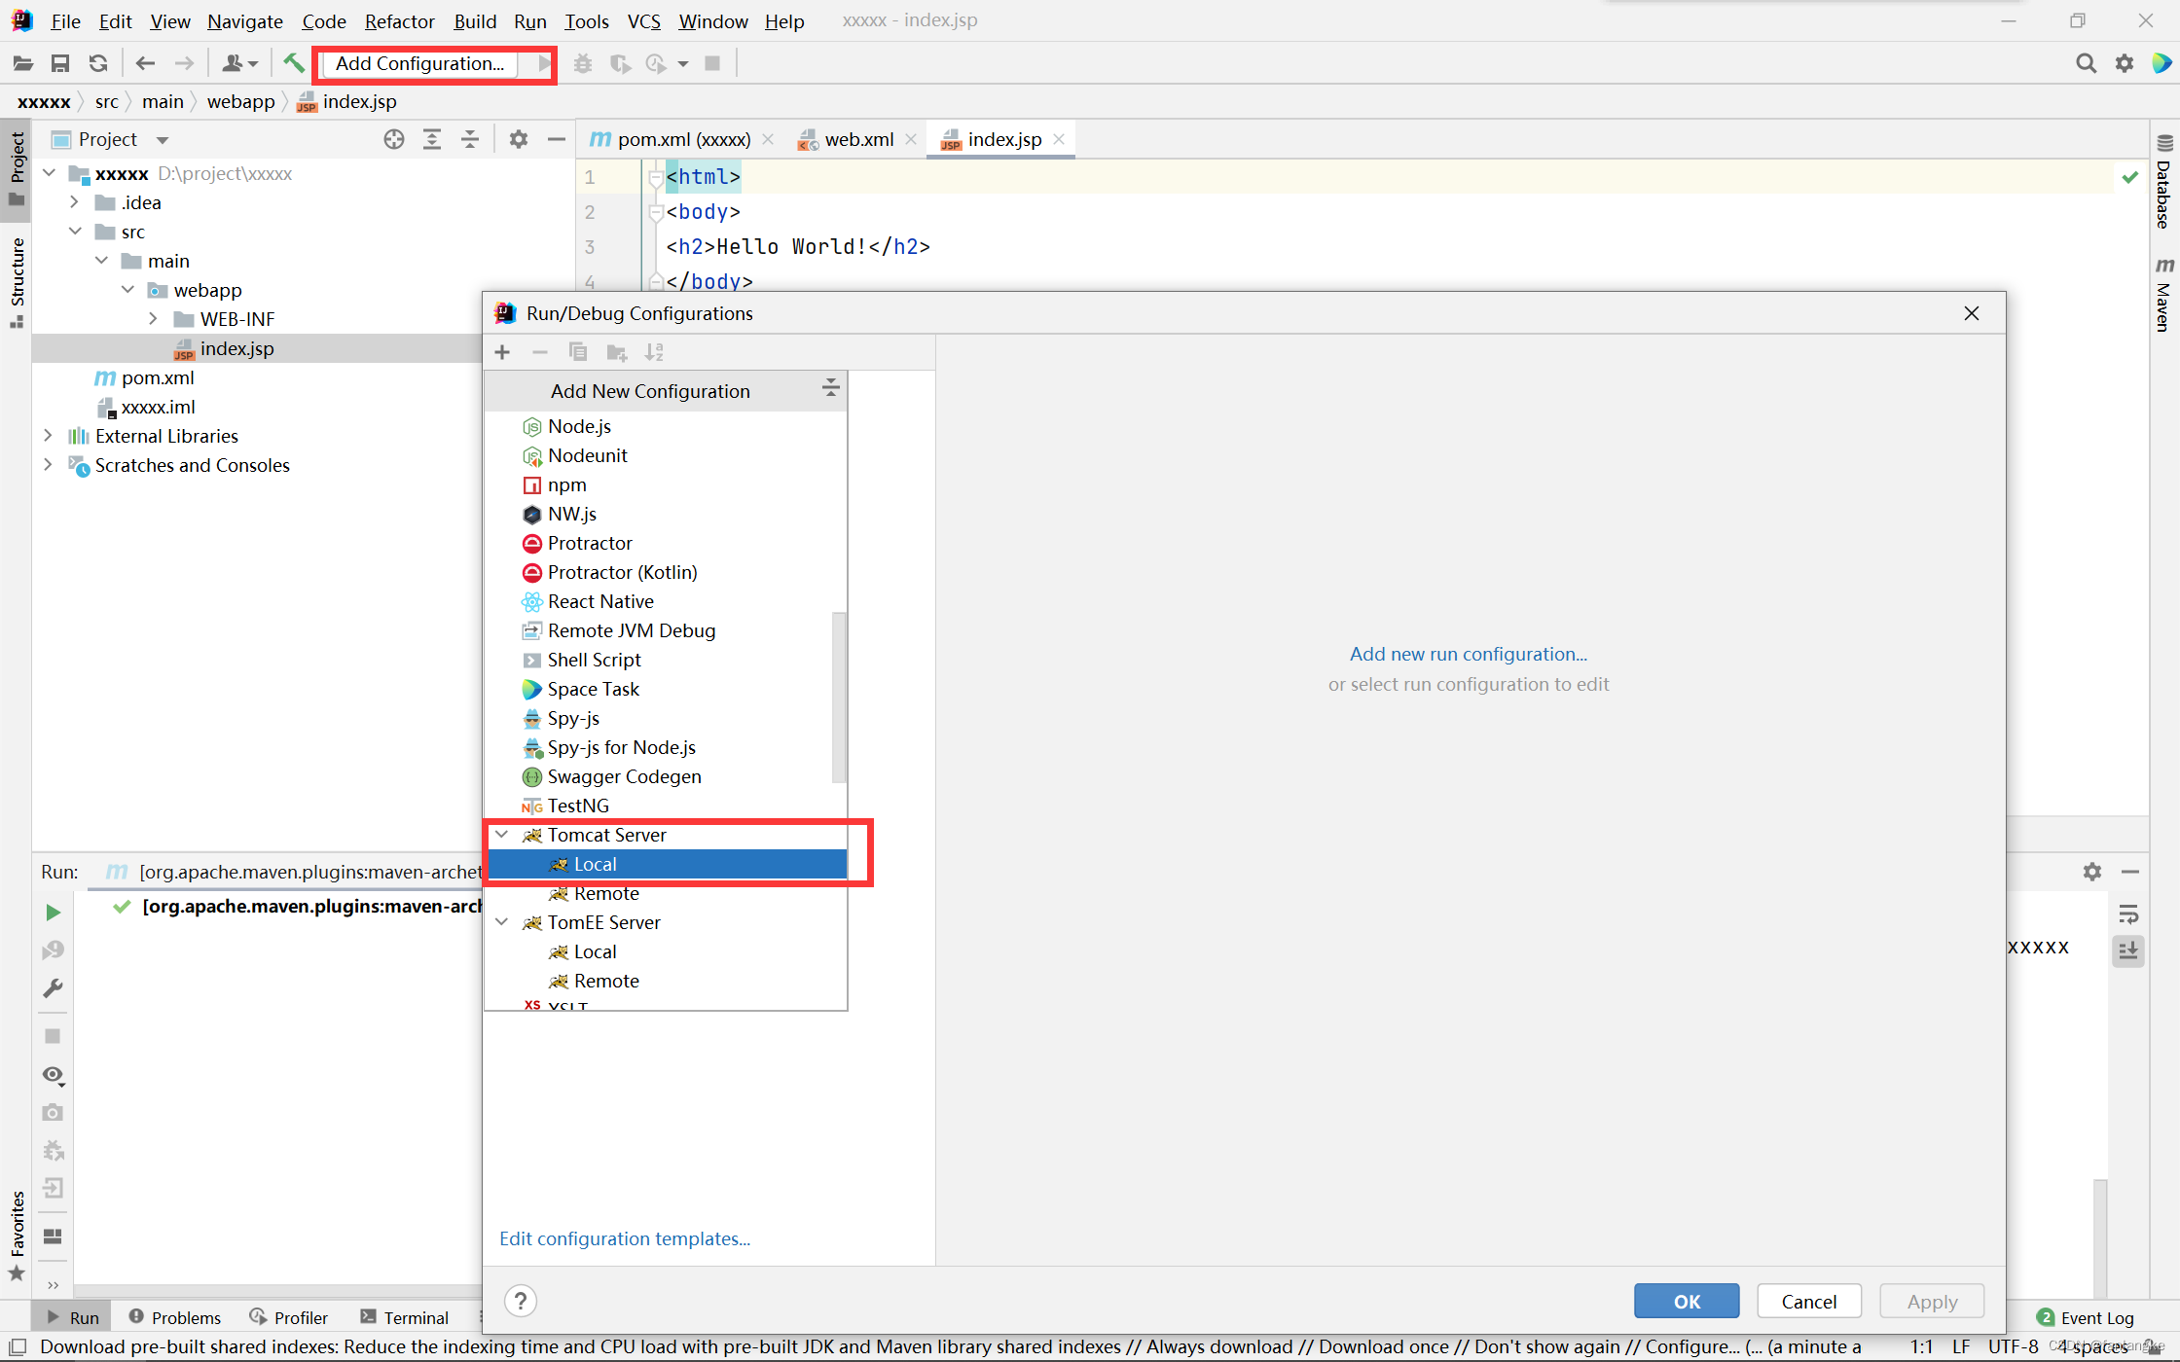This screenshot has width=2180, height=1362.
Task: Click the Expand All icon in the Project panel
Action: coord(432,139)
